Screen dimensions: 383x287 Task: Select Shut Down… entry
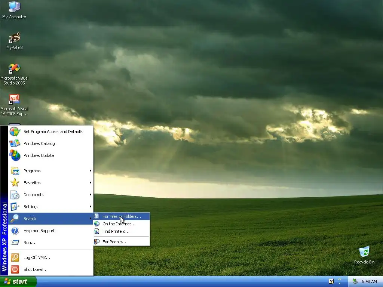51,269
